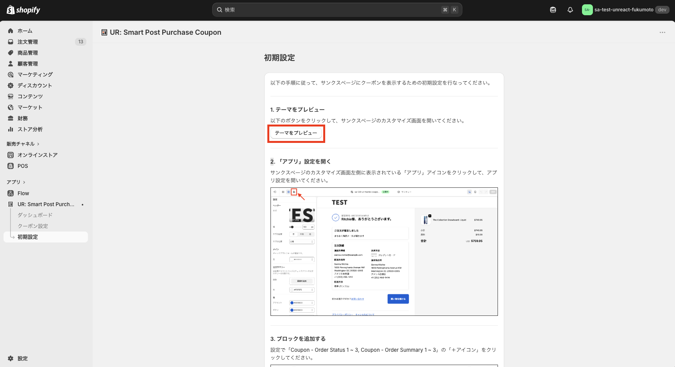Click the Shopify logo
Image resolution: width=675 pixels, height=367 pixels.
[x=23, y=10]
